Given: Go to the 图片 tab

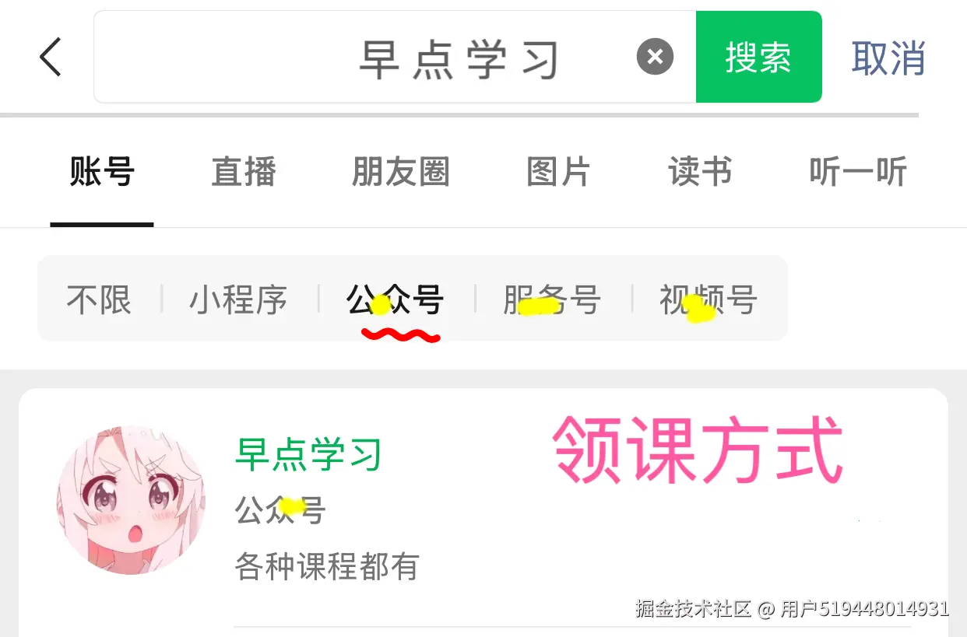Looking at the screenshot, I should (558, 171).
